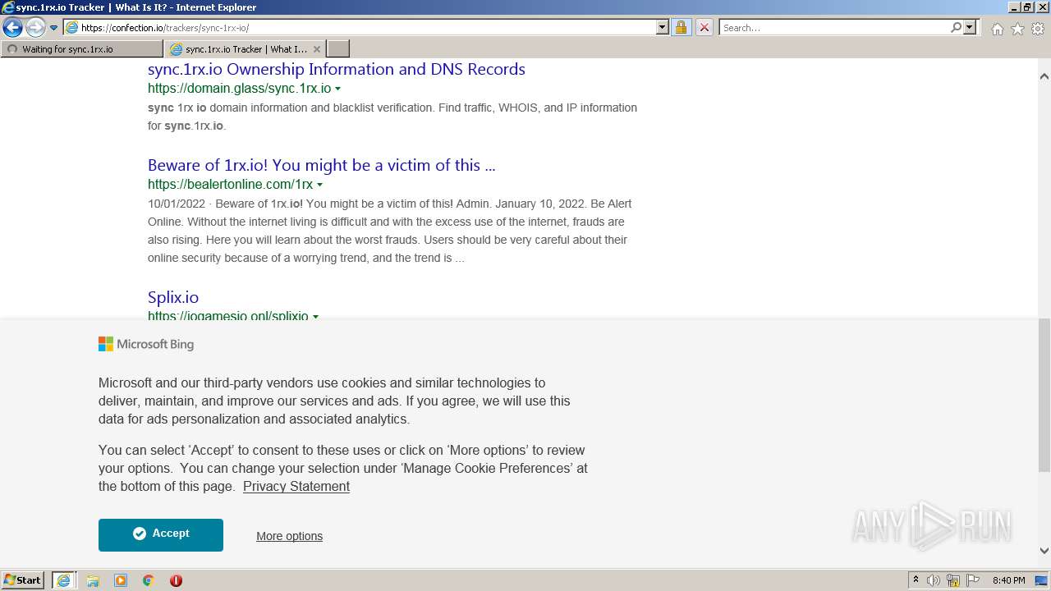Click the tray monitor icon beside the clock
Screen dimensions: 1051x591
[1041, 580]
